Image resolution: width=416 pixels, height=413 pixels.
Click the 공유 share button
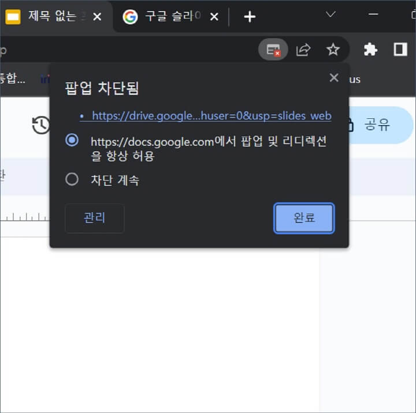pyautogui.click(x=381, y=125)
